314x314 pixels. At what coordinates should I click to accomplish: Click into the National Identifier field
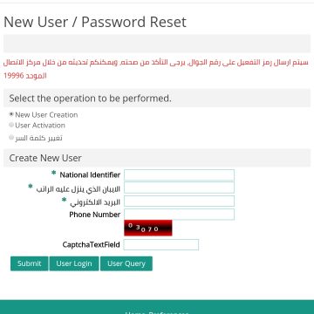pyautogui.click(x=179, y=175)
